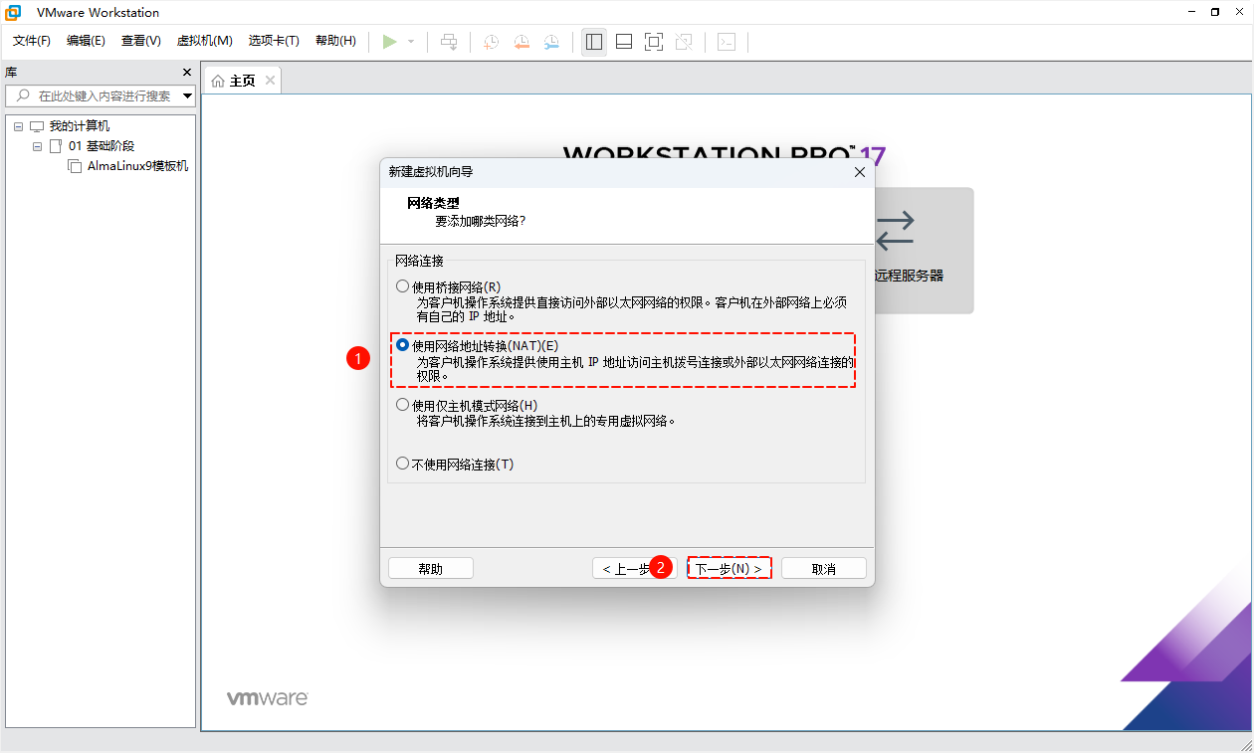Click the revert to snapshot icon

point(522,42)
